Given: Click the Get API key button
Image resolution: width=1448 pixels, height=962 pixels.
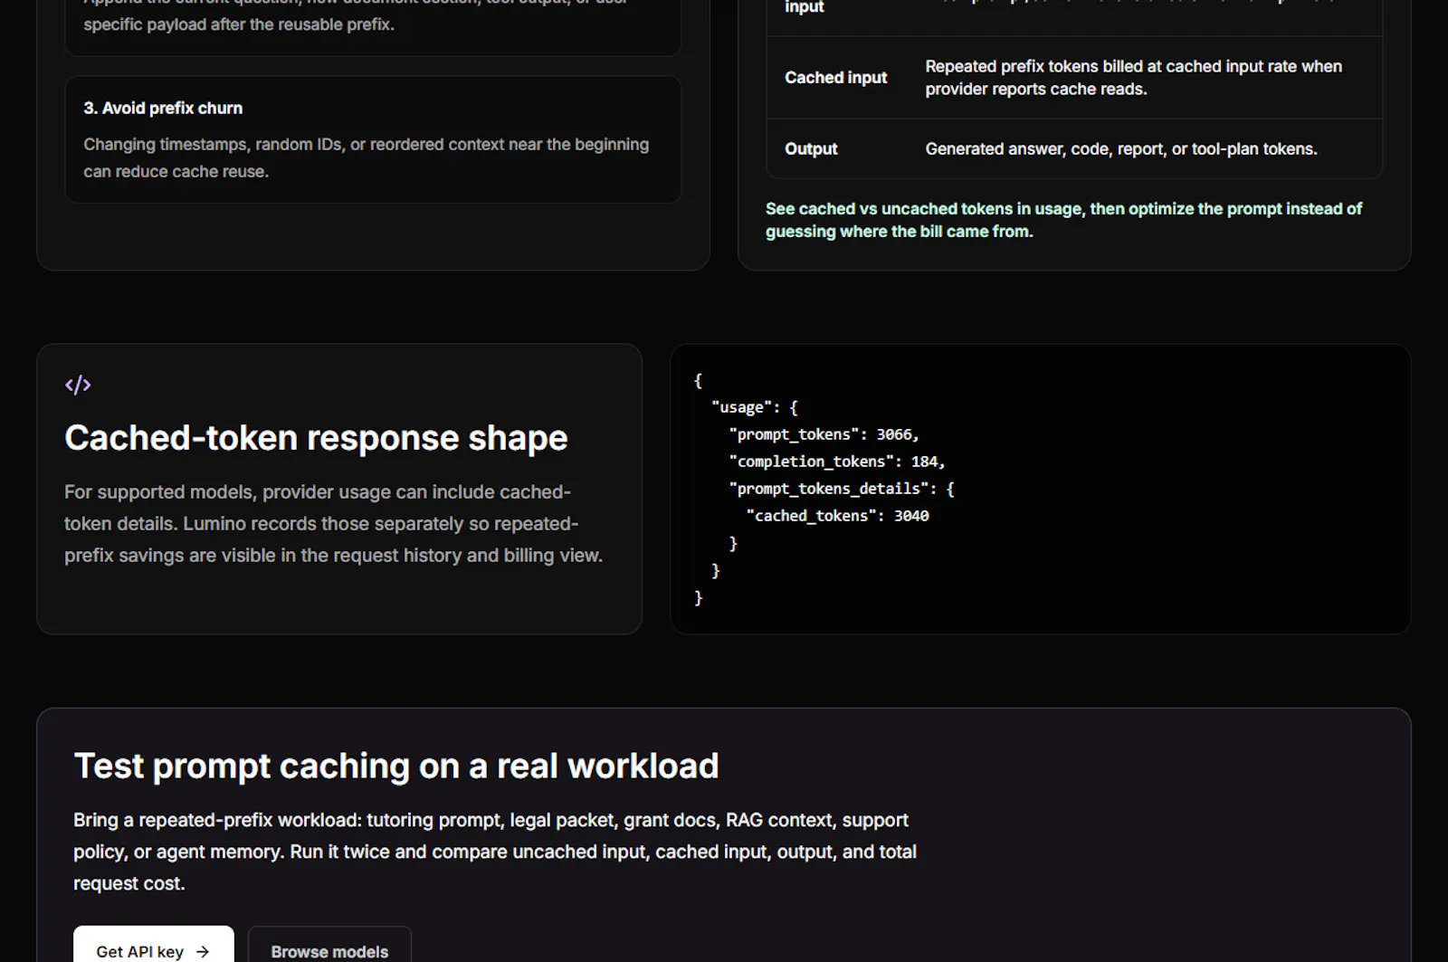Looking at the screenshot, I should point(154,946).
